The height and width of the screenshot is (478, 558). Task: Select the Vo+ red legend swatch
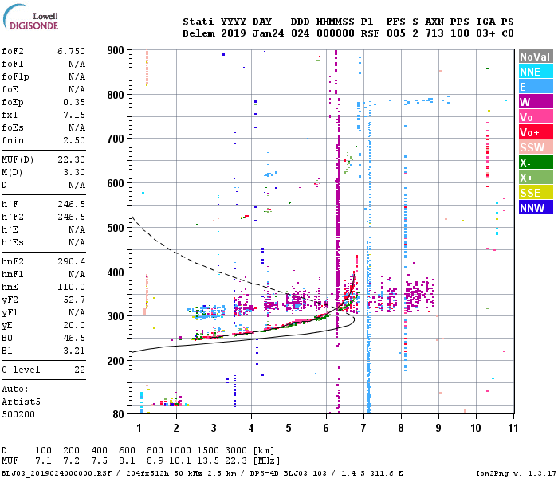click(x=536, y=132)
